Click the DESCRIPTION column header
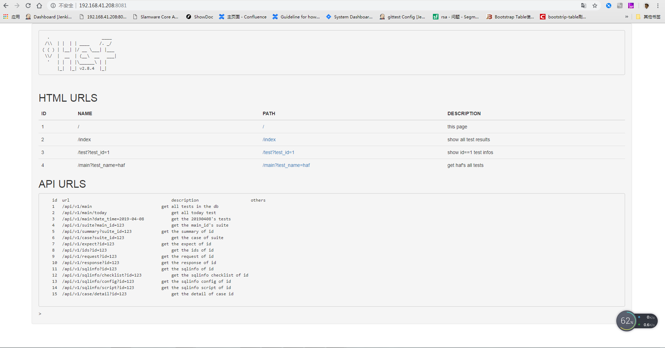665x348 pixels. (x=464, y=113)
